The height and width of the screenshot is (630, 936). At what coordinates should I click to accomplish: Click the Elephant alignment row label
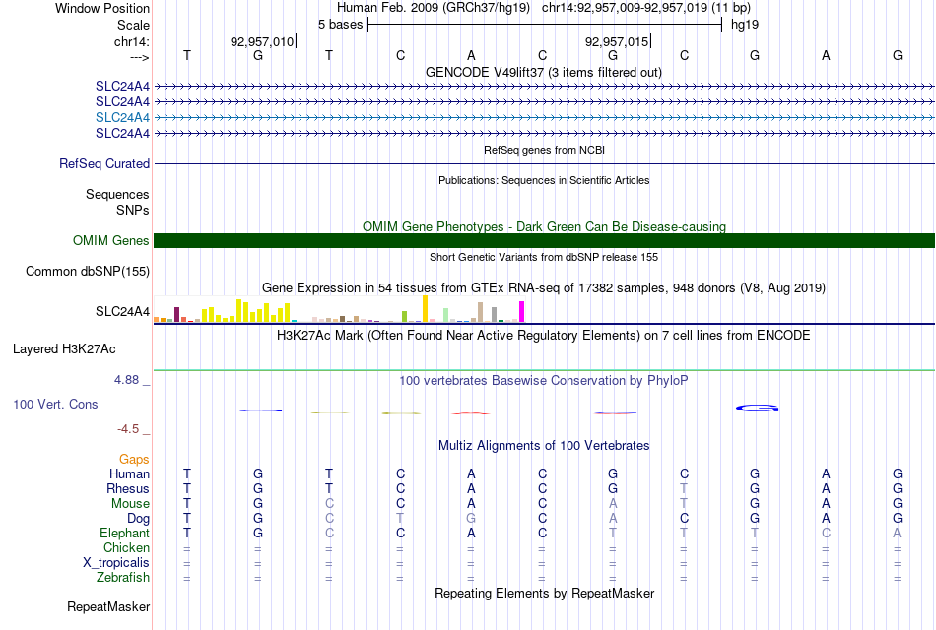124,534
